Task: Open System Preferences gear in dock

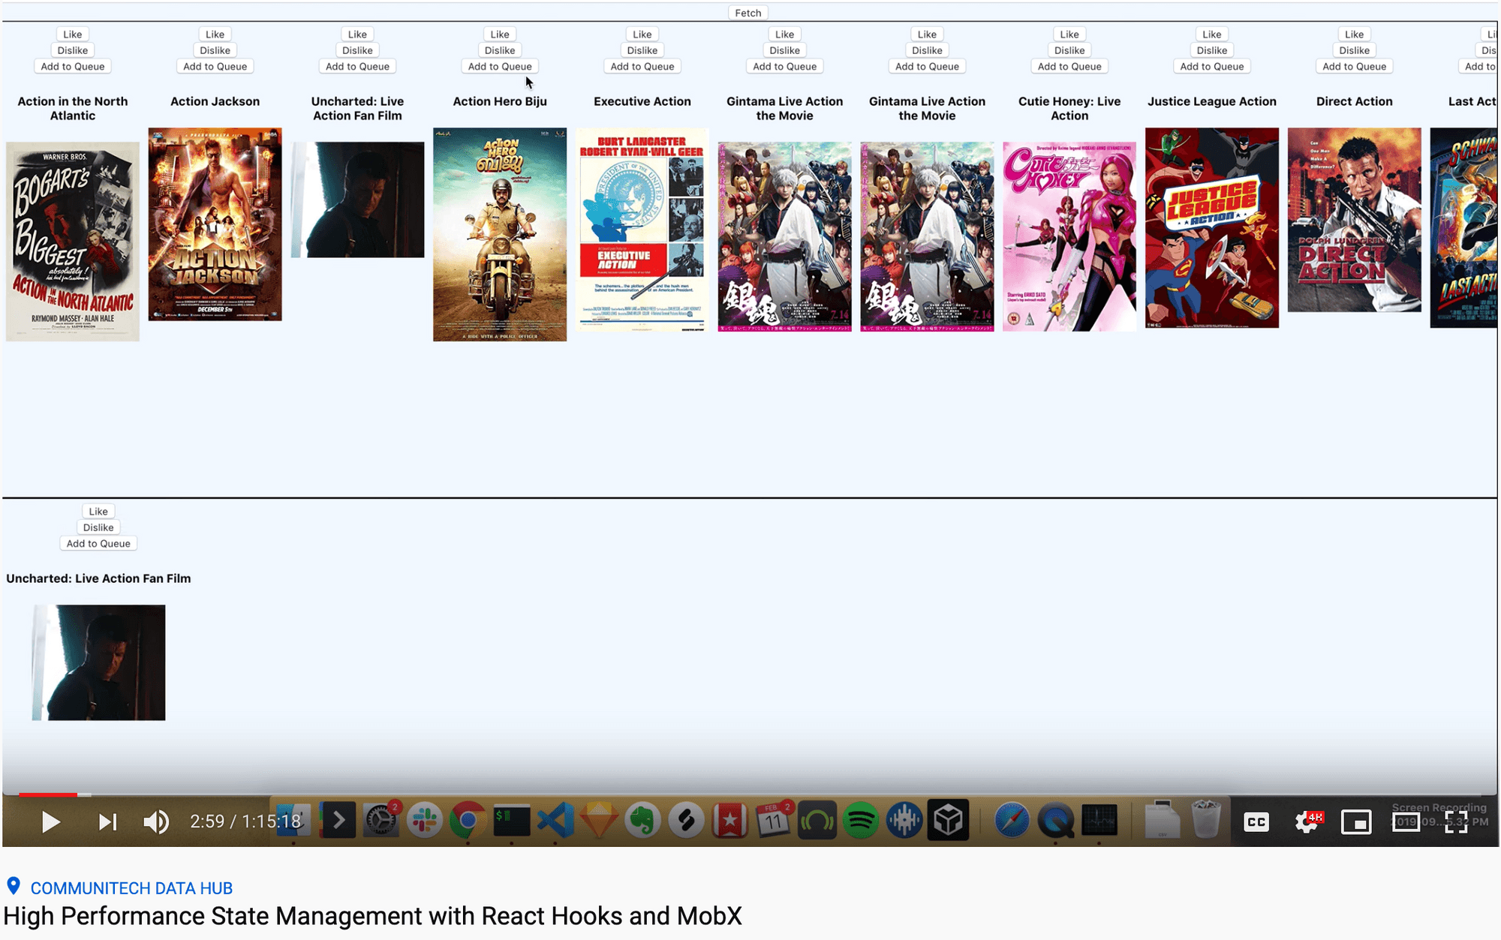Action: click(x=381, y=821)
